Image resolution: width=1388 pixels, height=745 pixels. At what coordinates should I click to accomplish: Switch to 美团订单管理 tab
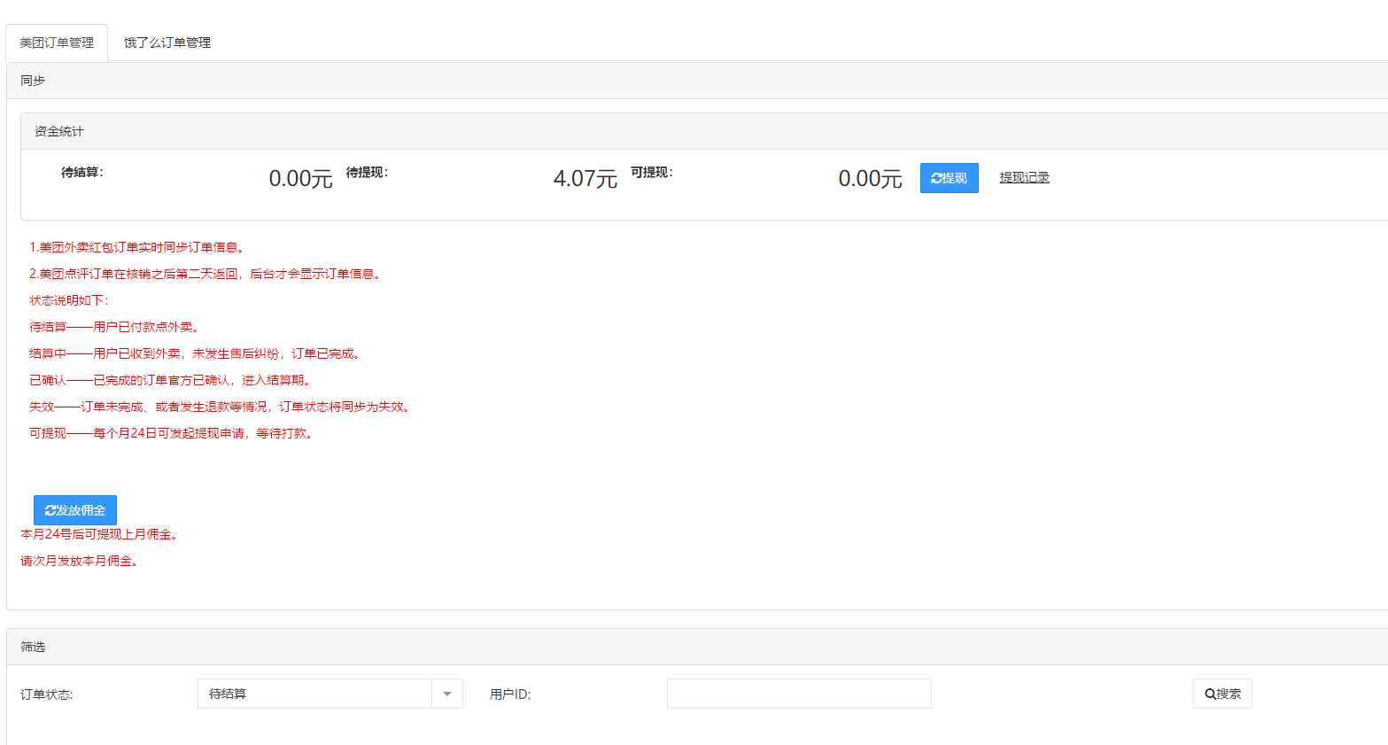57,43
